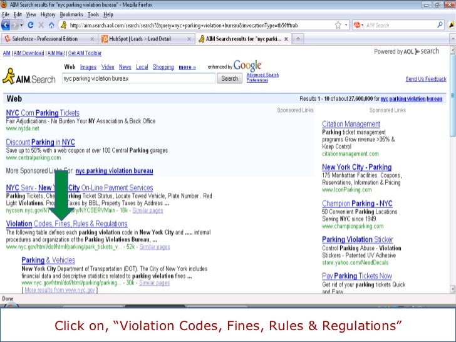Select the News search category
Screen dimensions: 456x342
(125, 67)
